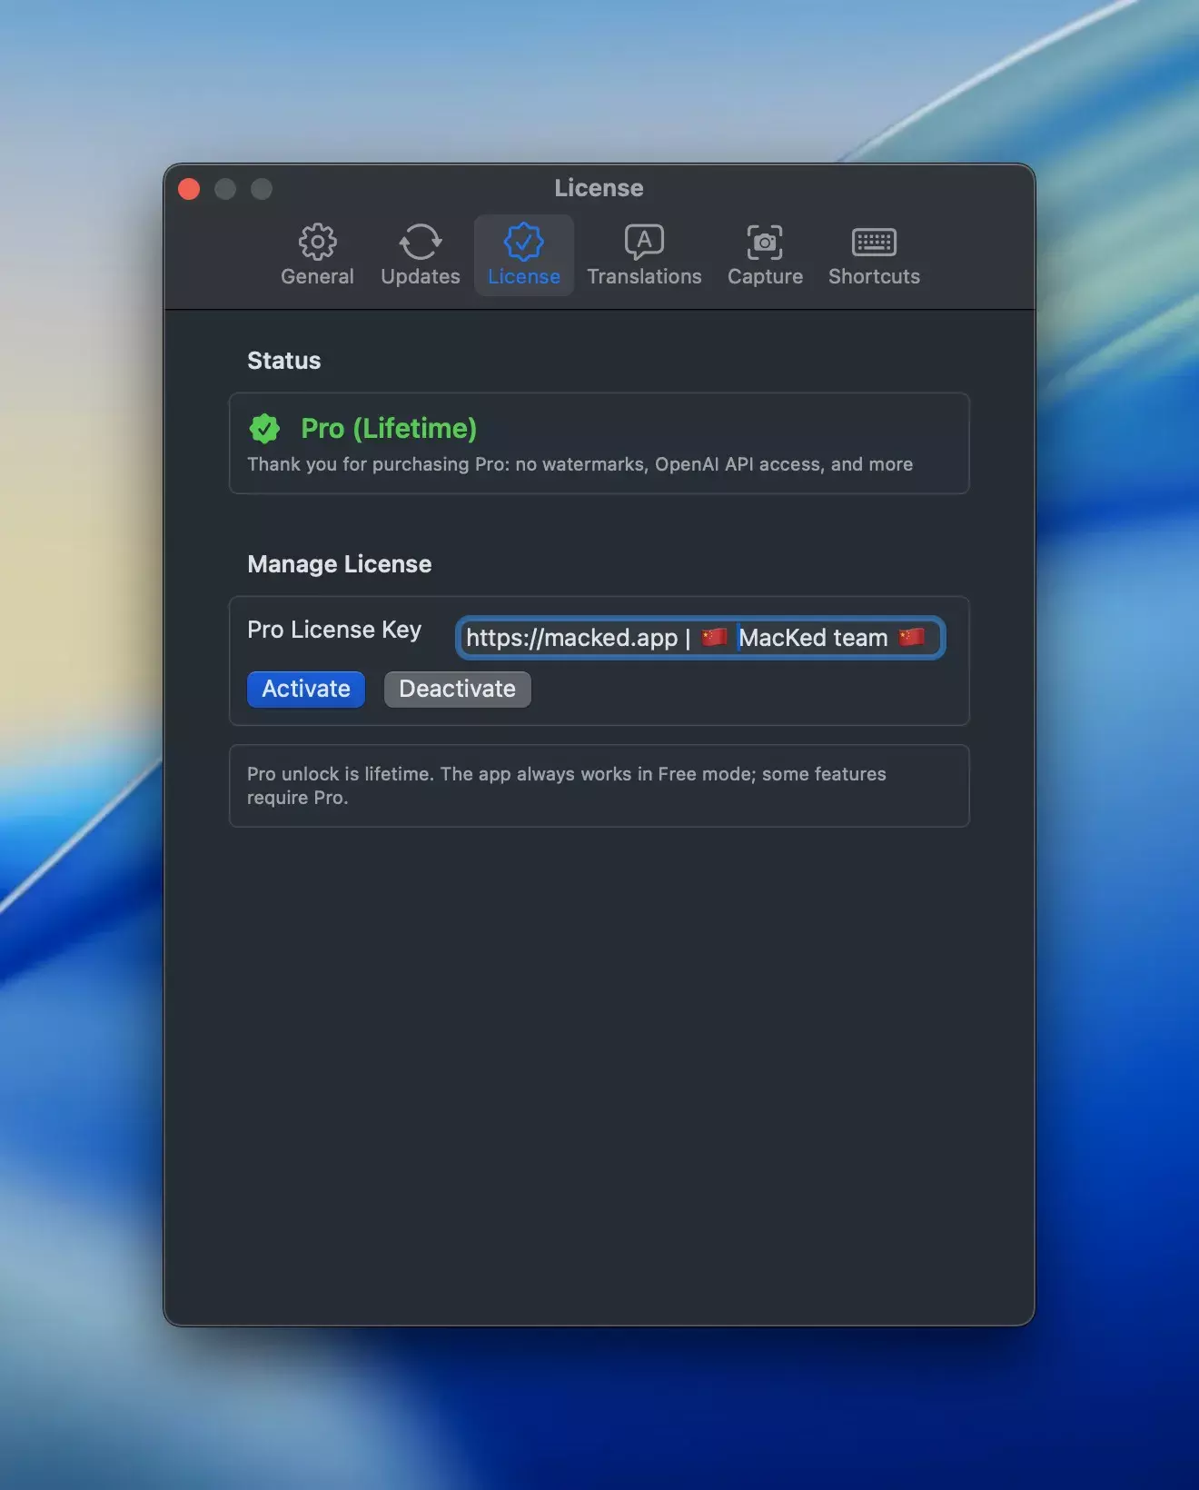Click the License window title
The image size is (1199, 1490).
pyautogui.click(x=599, y=188)
